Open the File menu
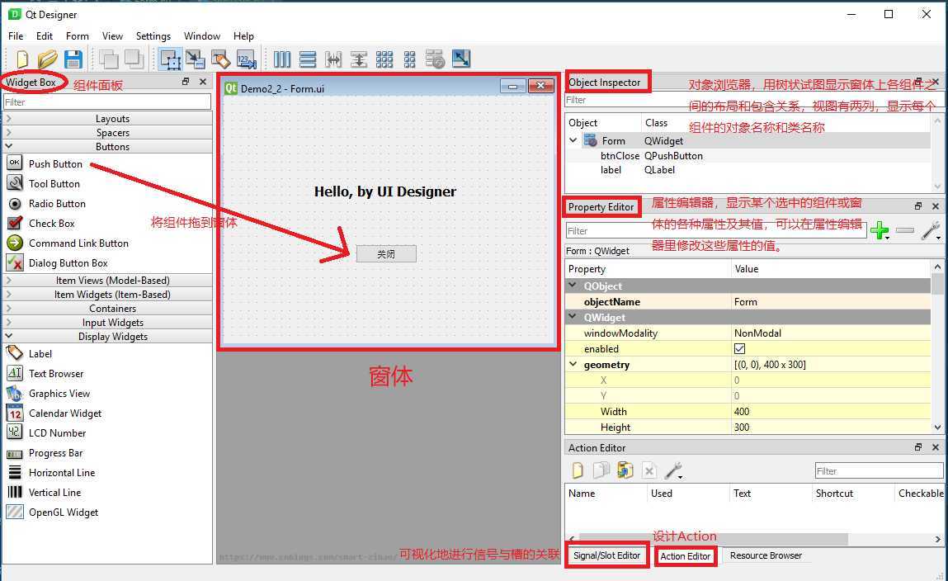This screenshot has width=948, height=581. tap(16, 36)
